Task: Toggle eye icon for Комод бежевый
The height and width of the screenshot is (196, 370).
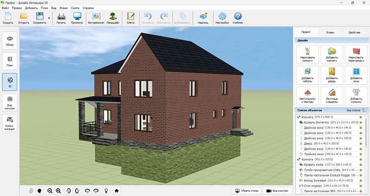Action: [x=361, y=180]
